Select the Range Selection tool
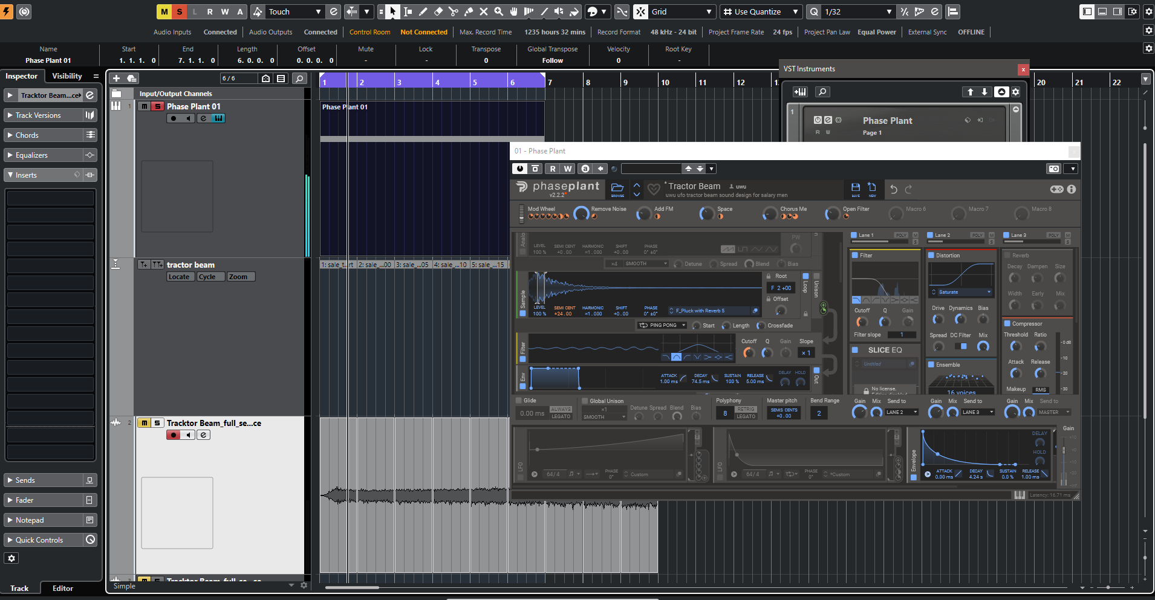Image resolution: width=1155 pixels, height=600 pixels. click(408, 11)
